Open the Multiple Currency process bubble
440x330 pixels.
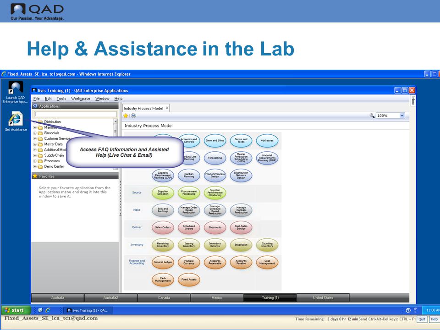[189, 262]
